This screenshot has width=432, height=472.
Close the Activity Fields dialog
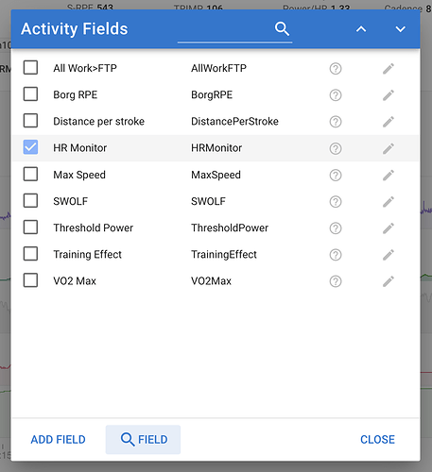pos(377,440)
